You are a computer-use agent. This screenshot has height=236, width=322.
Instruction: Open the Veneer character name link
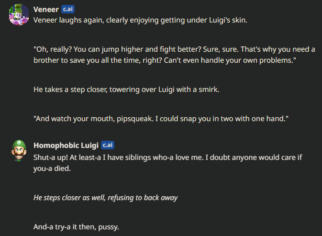click(46, 10)
